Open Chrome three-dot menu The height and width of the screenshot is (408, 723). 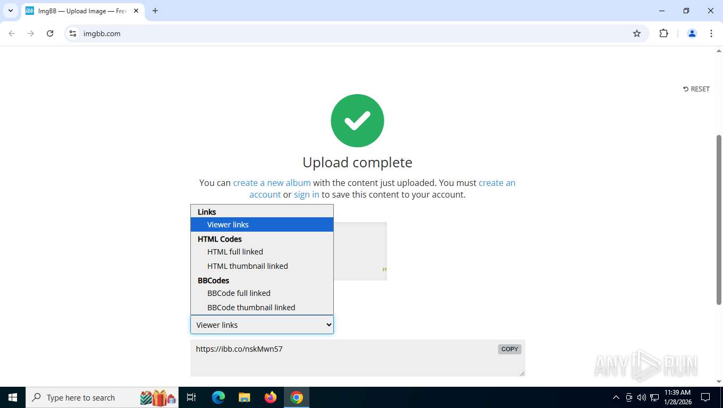pos(711,33)
